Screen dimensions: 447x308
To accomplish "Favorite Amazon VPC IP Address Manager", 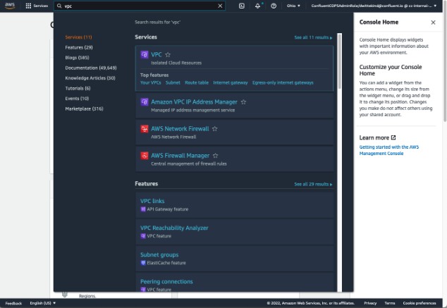I will pos(243,101).
